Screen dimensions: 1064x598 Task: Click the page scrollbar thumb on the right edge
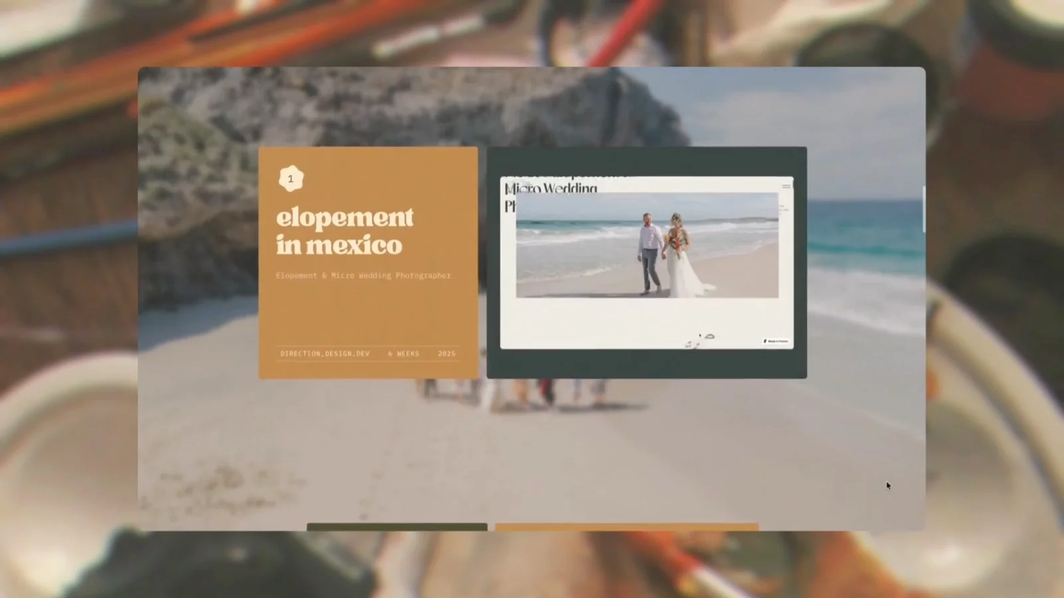click(924, 209)
